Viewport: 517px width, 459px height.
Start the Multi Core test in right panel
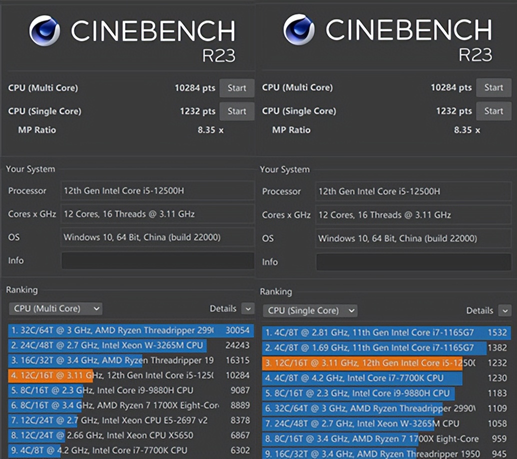pos(493,87)
